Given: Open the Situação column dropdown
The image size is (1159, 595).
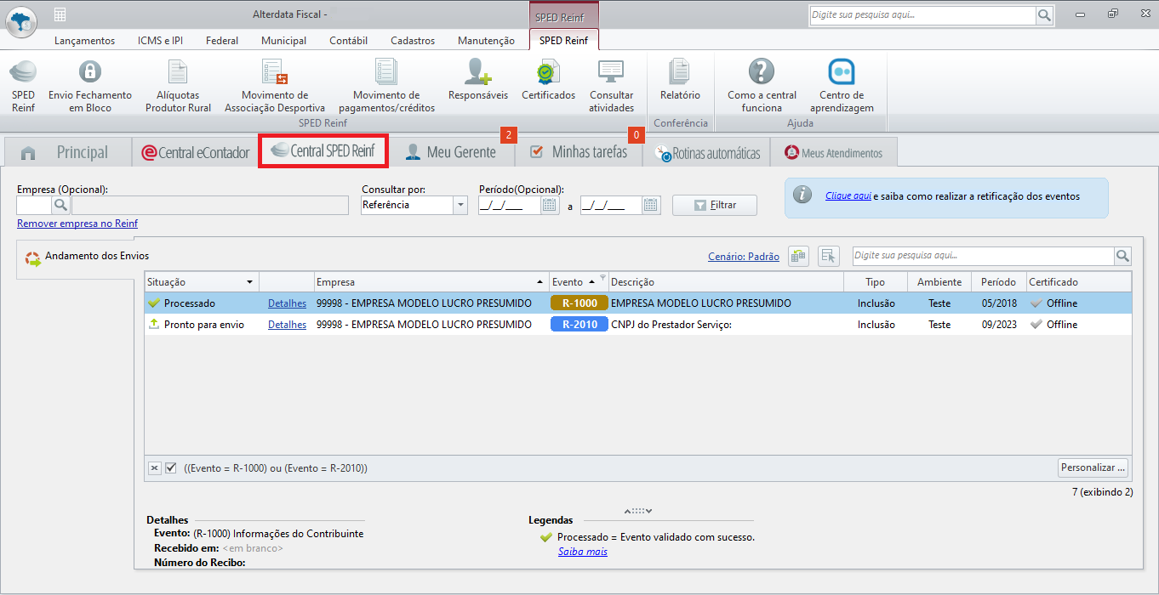Looking at the screenshot, I should 249,282.
